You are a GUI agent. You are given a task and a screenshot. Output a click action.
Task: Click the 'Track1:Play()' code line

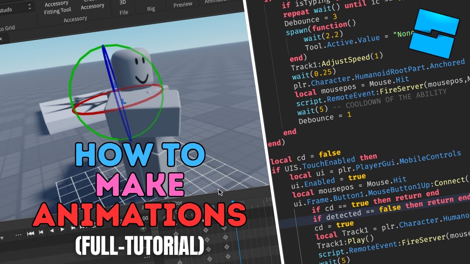click(x=345, y=242)
